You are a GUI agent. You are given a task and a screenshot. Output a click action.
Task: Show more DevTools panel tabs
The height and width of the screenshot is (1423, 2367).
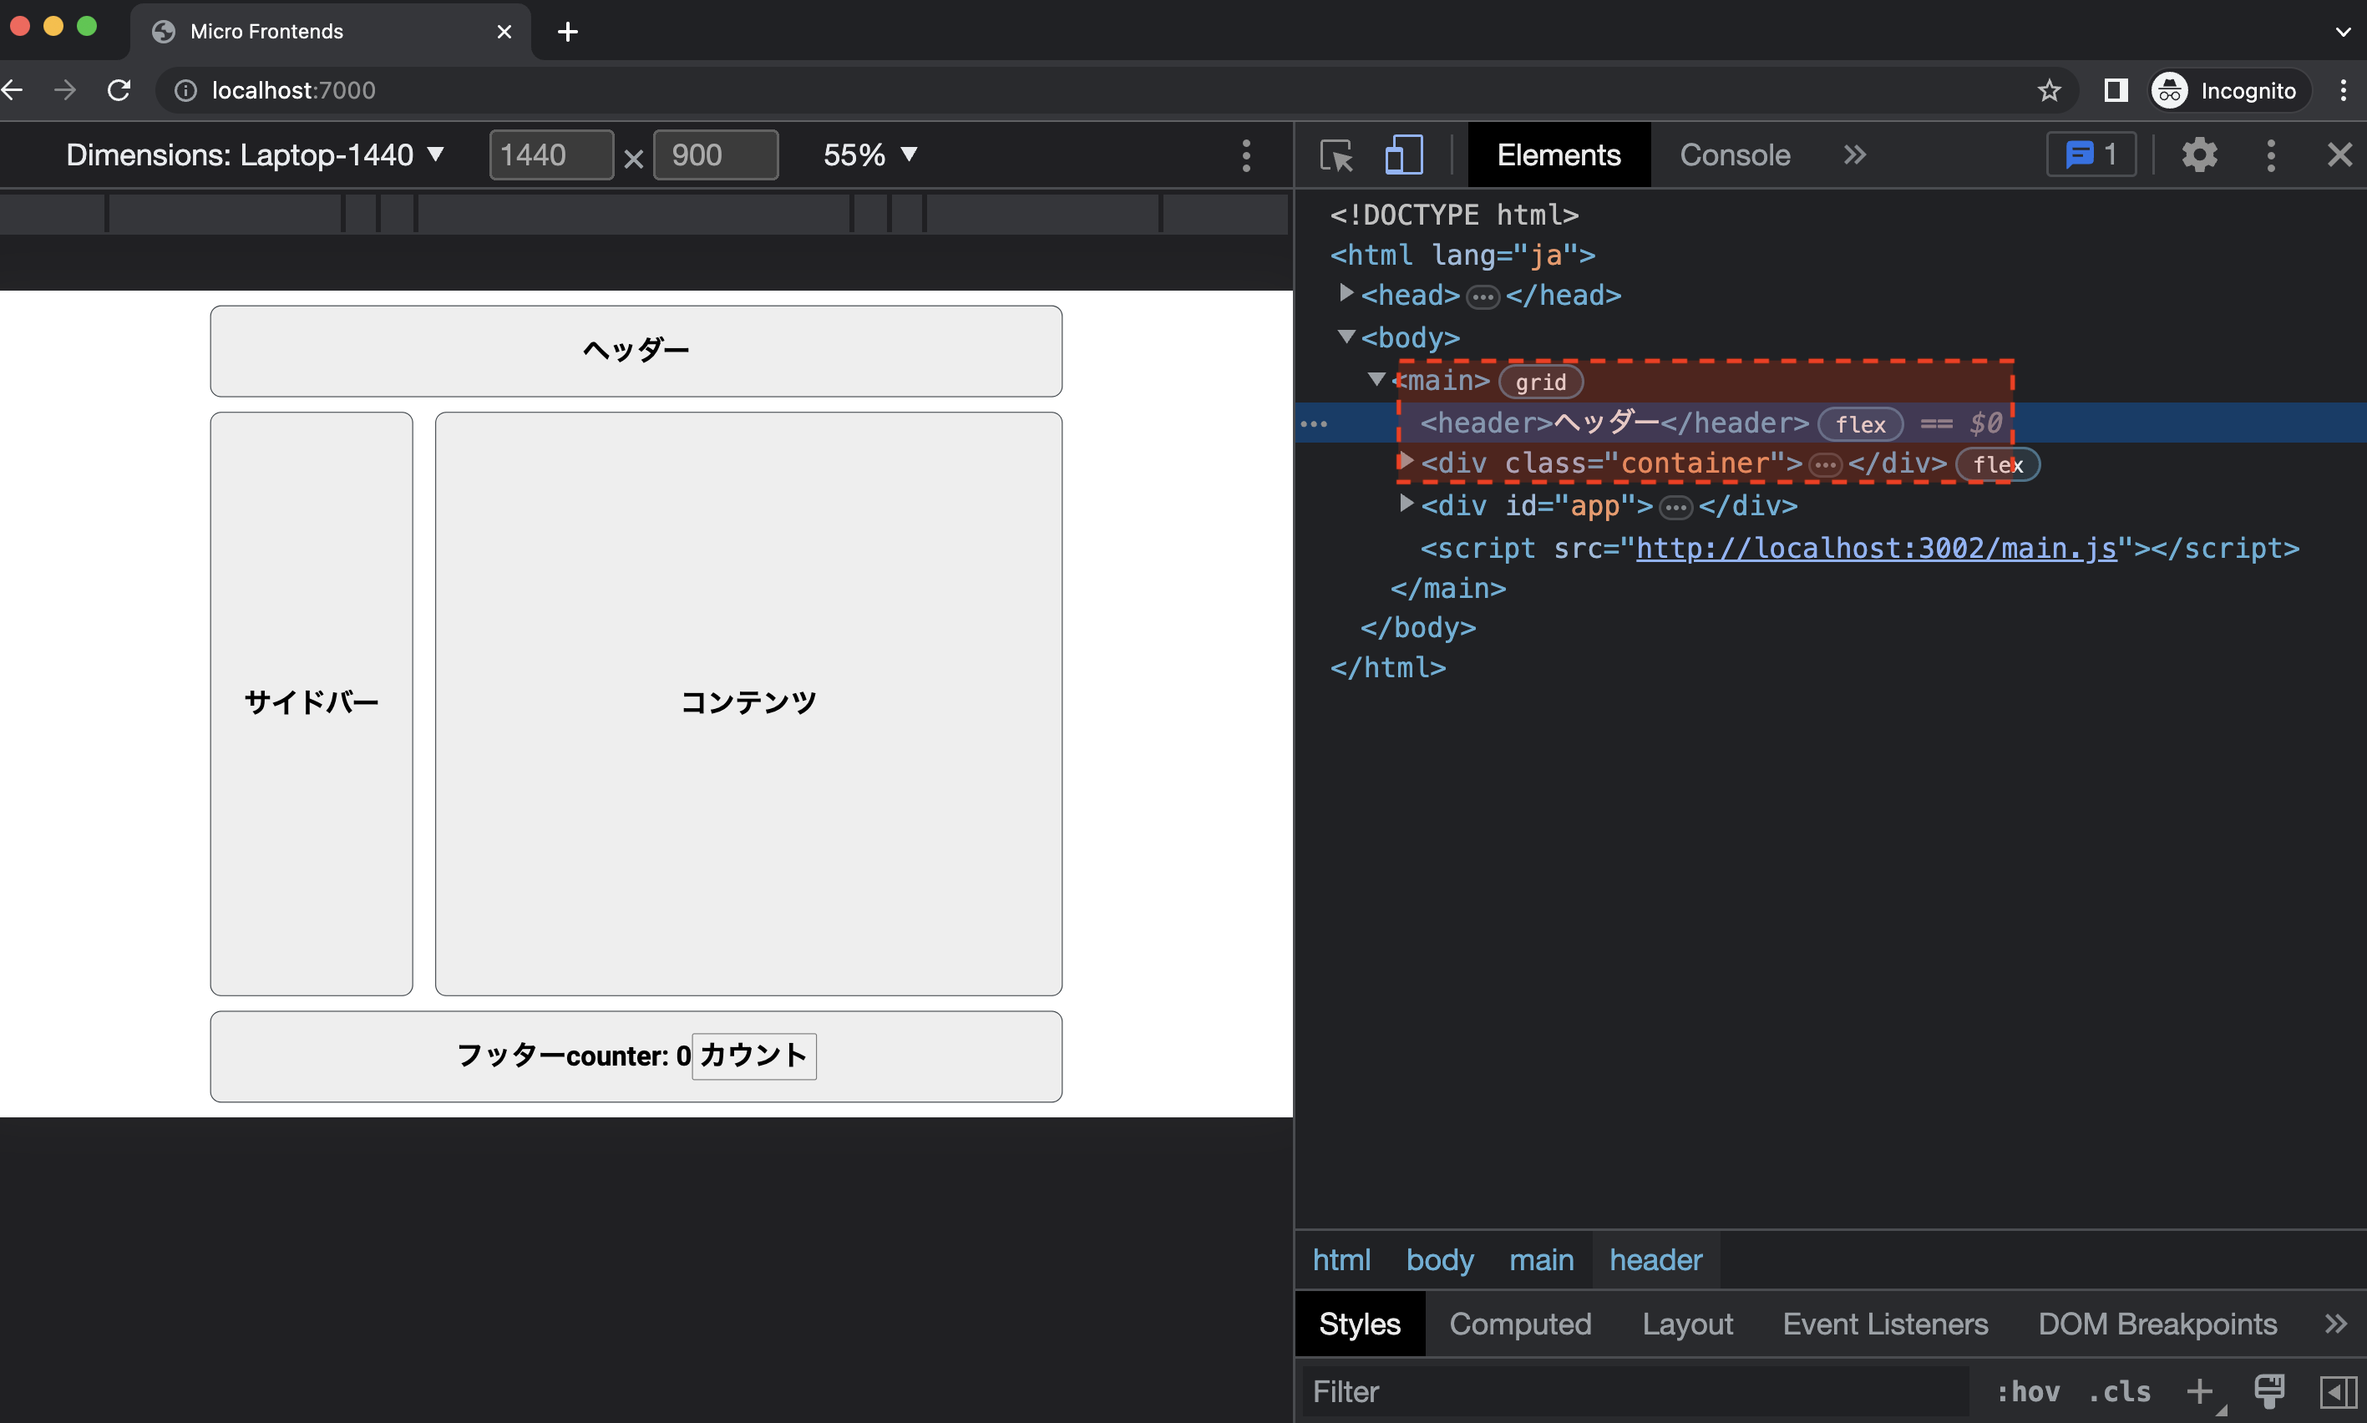(x=1854, y=155)
